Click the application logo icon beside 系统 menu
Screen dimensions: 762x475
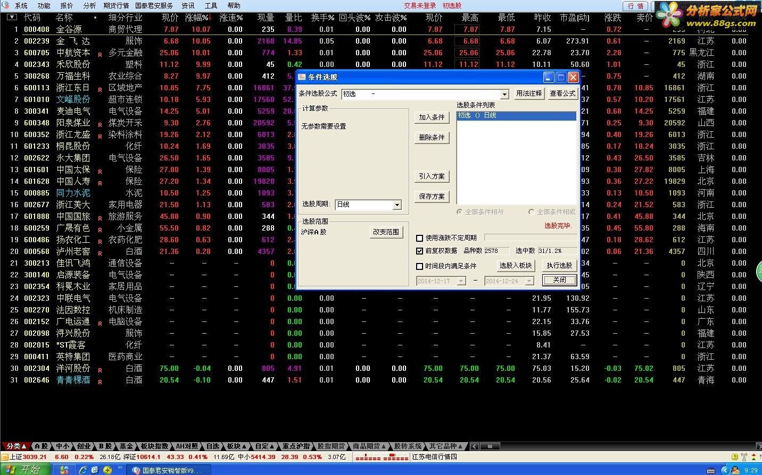click(x=6, y=5)
